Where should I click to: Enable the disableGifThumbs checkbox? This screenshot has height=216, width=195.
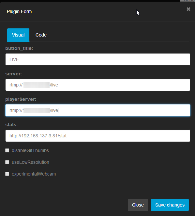[x=7, y=150]
